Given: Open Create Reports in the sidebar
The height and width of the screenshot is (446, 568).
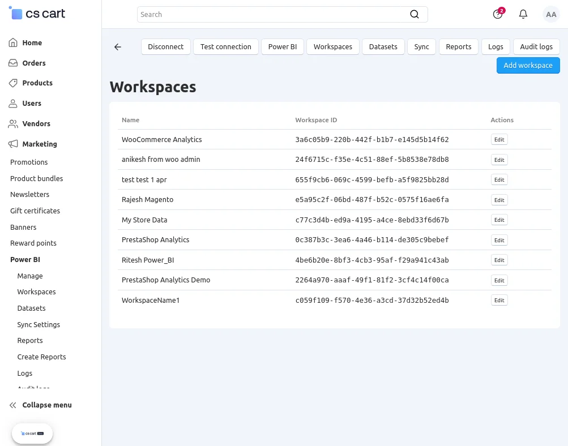Looking at the screenshot, I should 42,357.
